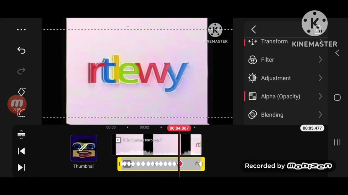
Task: Click the 00:02 ruler time mark
Action: point(144,127)
